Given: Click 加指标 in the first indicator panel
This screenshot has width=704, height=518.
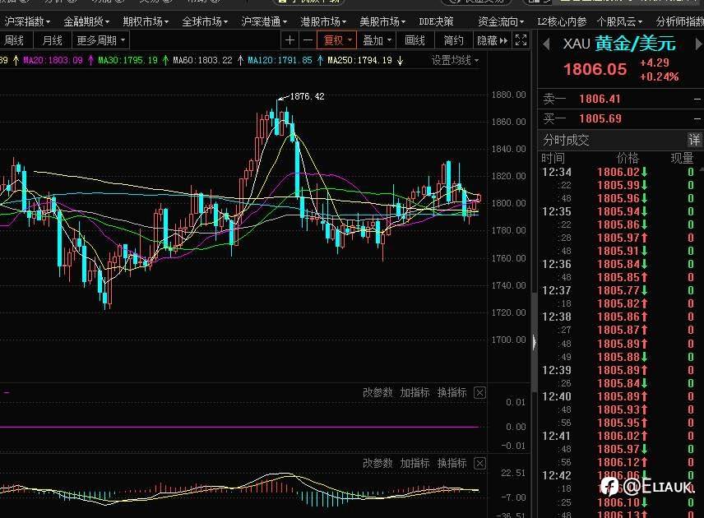Looking at the screenshot, I should tap(415, 392).
